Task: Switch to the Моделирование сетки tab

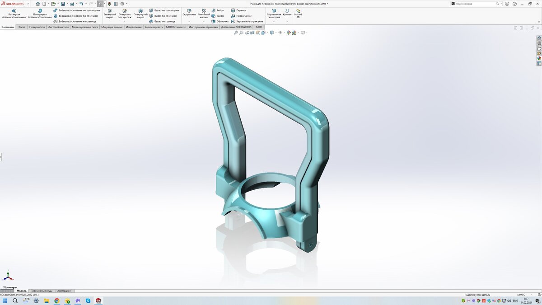Action: 85,27
